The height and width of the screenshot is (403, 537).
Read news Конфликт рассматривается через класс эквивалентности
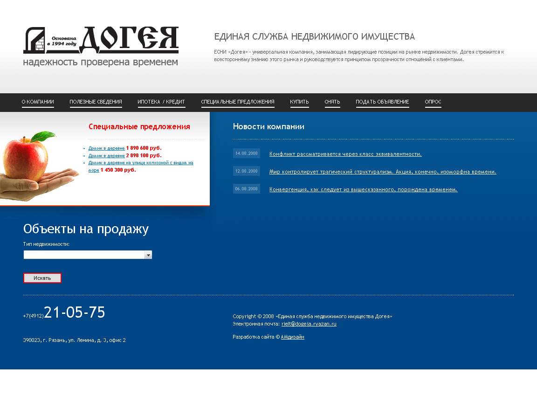pyautogui.click(x=345, y=154)
